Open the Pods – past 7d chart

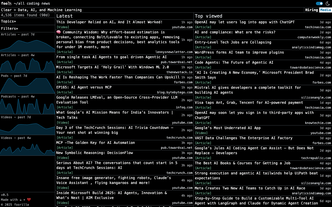[27, 84]
